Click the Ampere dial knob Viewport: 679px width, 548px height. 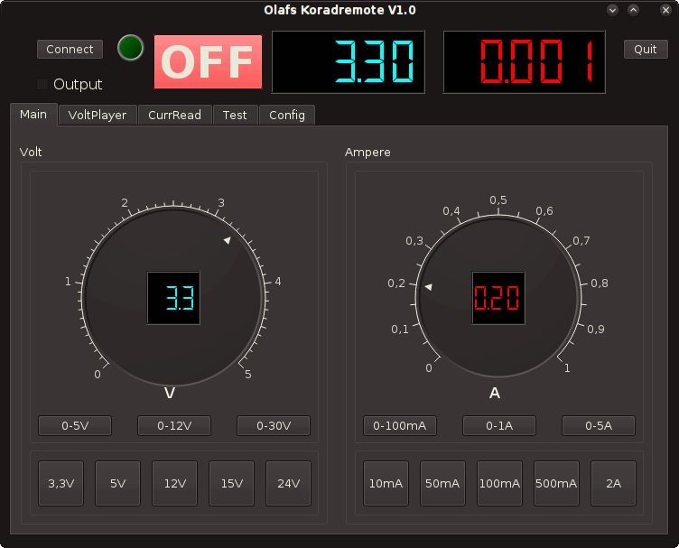point(498,298)
